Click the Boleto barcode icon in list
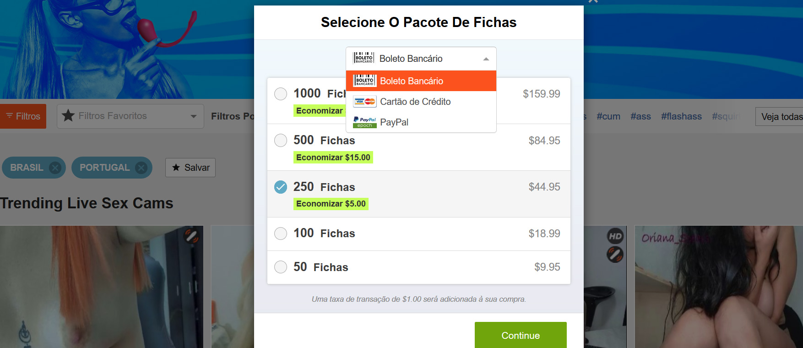The image size is (803, 348). (x=365, y=81)
